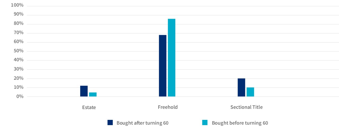Screen dimensions: 339x127
Task: Toggle the 'Bought after turning 60' legend label
Action: pos(142,123)
